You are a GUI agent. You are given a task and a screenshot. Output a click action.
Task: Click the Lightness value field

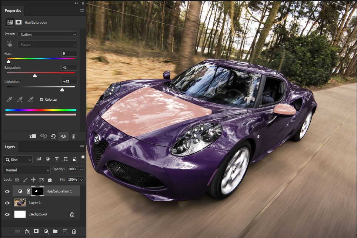click(70, 82)
